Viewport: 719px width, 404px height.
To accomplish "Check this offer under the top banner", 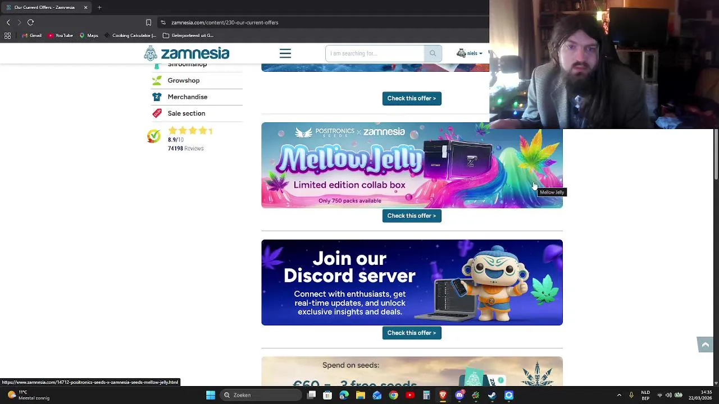I will (x=412, y=98).
